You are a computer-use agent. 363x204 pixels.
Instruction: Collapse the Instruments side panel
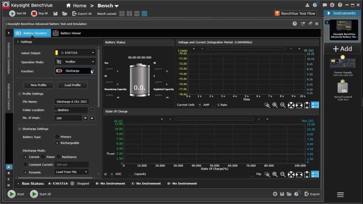click(x=329, y=13)
